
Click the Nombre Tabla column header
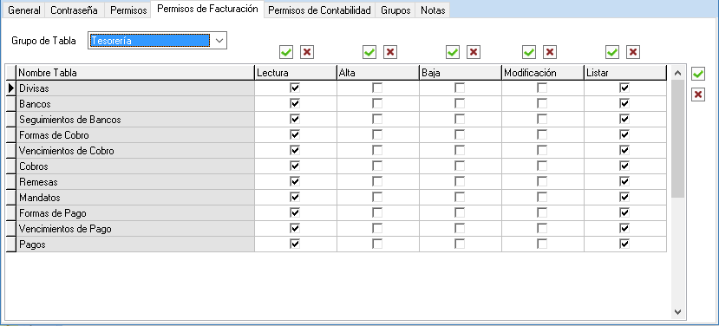tap(135, 73)
